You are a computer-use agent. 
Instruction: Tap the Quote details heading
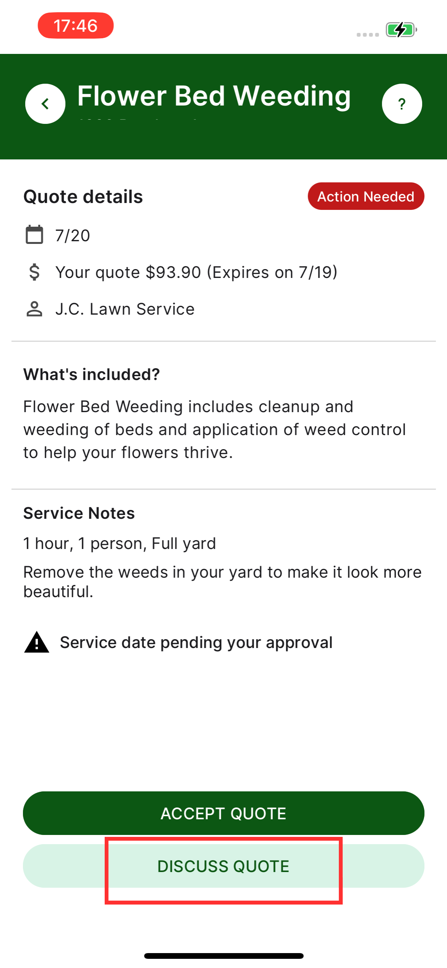83,197
